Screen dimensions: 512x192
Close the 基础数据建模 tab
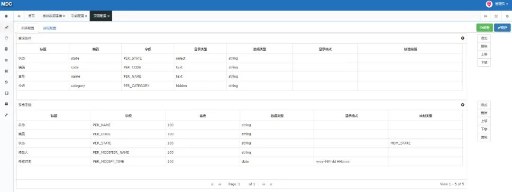point(64,16)
